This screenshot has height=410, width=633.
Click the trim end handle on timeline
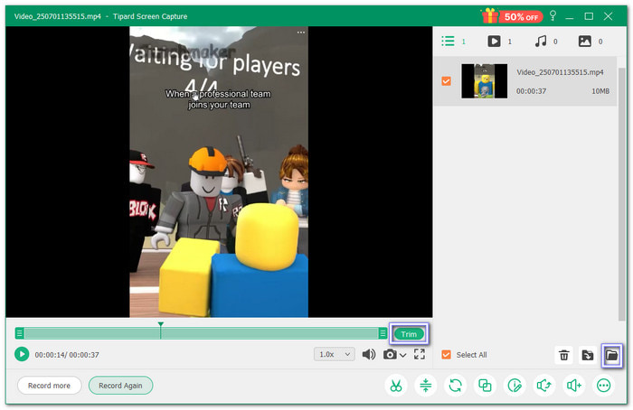pyautogui.click(x=383, y=333)
